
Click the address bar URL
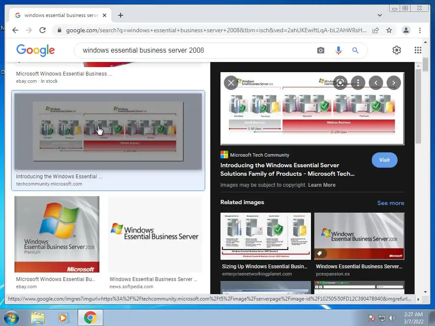216,30
